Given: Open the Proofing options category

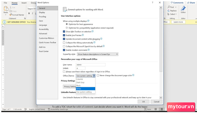Looking at the screenshot, I should pyautogui.click(x=48, y=17).
